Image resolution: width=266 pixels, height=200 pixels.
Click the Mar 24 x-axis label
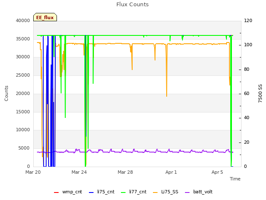(79, 172)
